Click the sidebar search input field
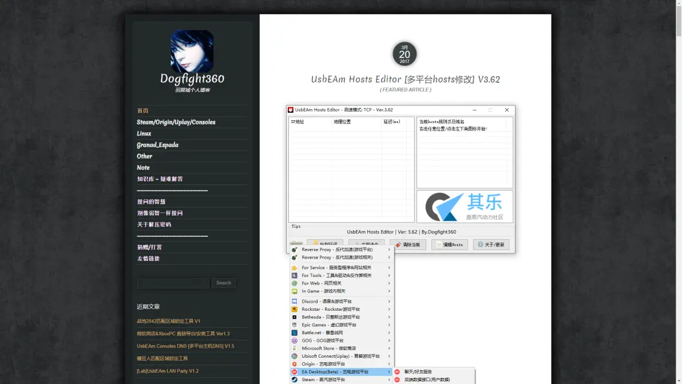682x384 pixels. coord(173,283)
